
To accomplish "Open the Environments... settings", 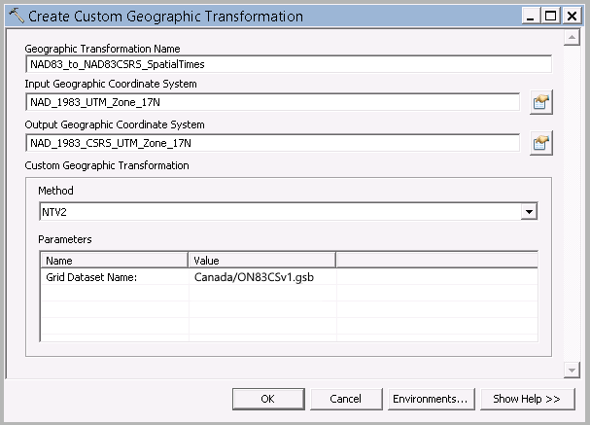I will pyautogui.click(x=430, y=399).
